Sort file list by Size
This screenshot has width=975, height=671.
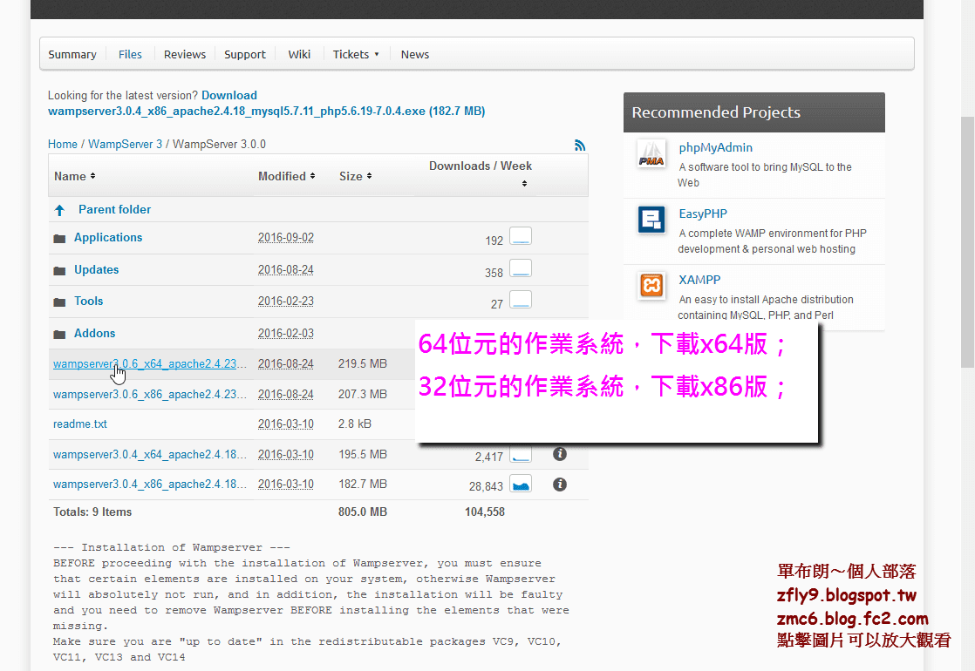coord(356,176)
